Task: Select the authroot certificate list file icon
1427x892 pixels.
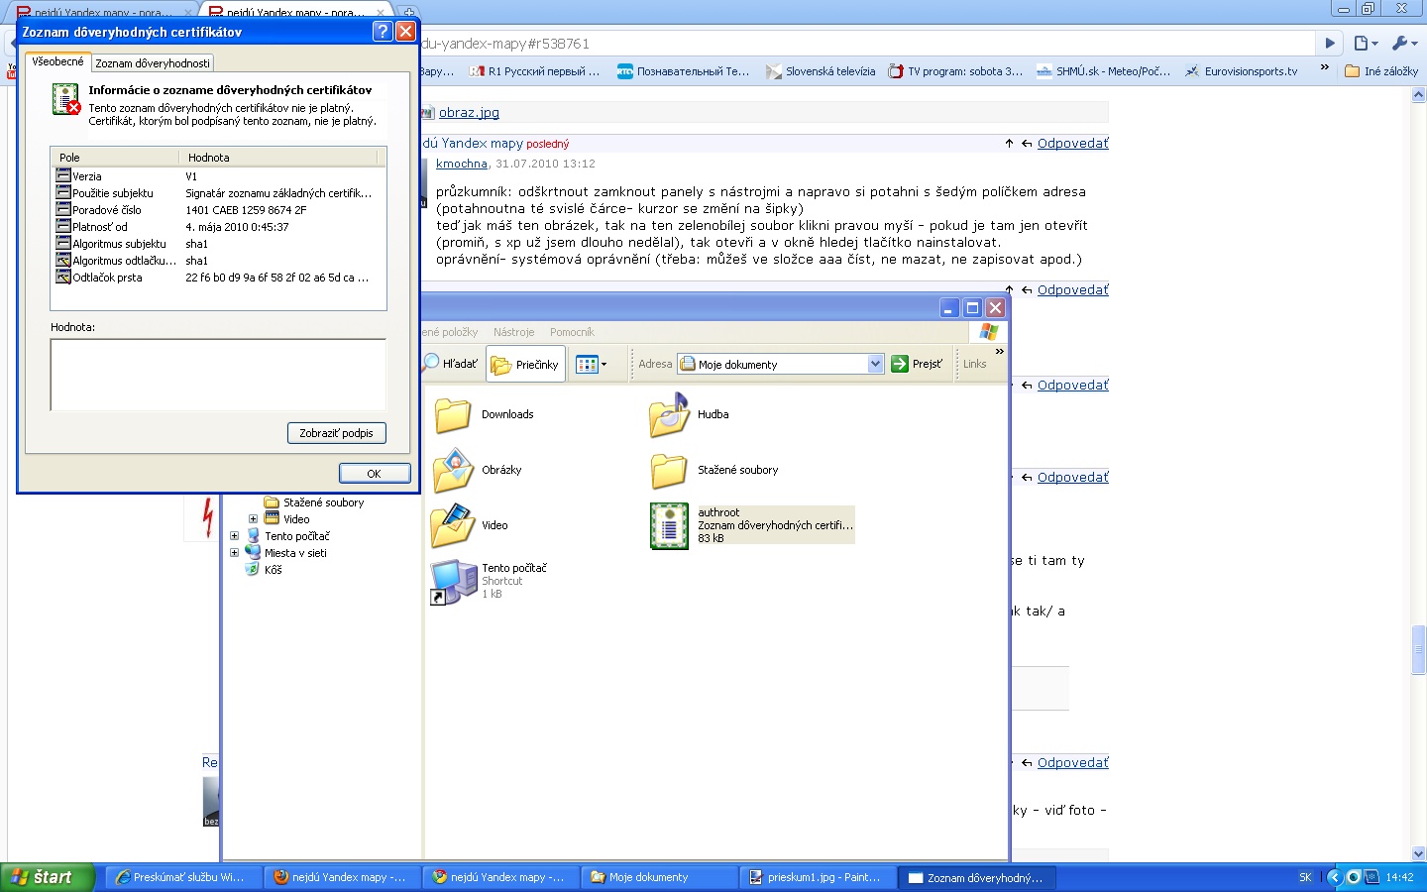Action: pyautogui.click(x=669, y=525)
